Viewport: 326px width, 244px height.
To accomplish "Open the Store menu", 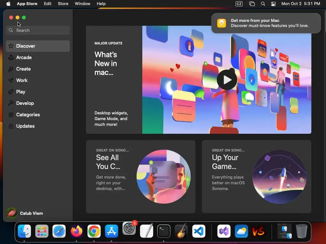I will pos(63,4).
